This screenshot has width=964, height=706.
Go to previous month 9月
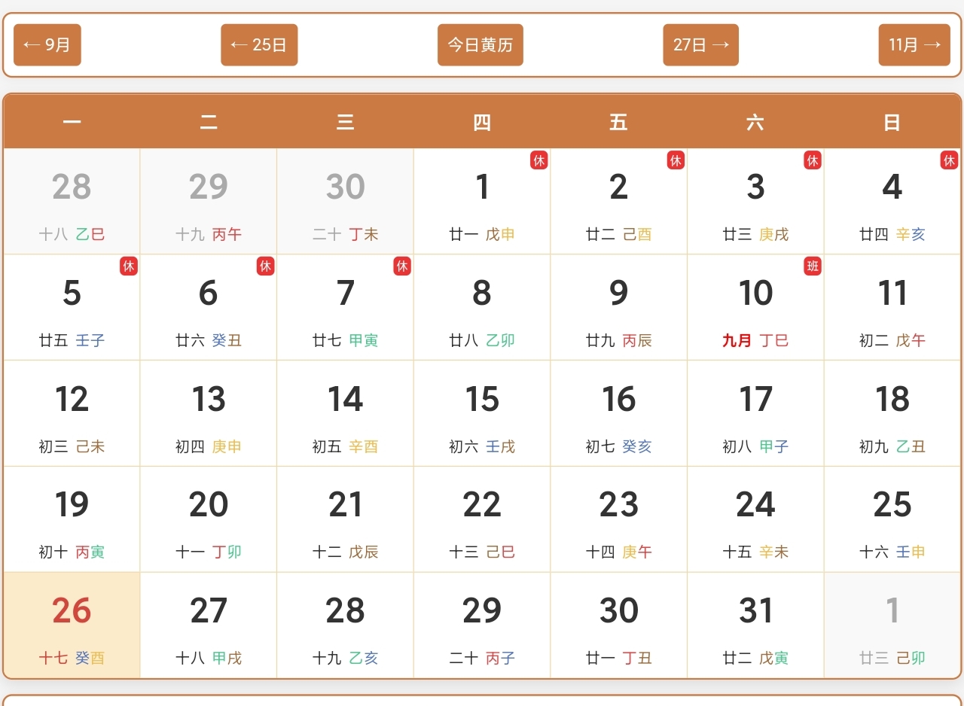tap(47, 45)
